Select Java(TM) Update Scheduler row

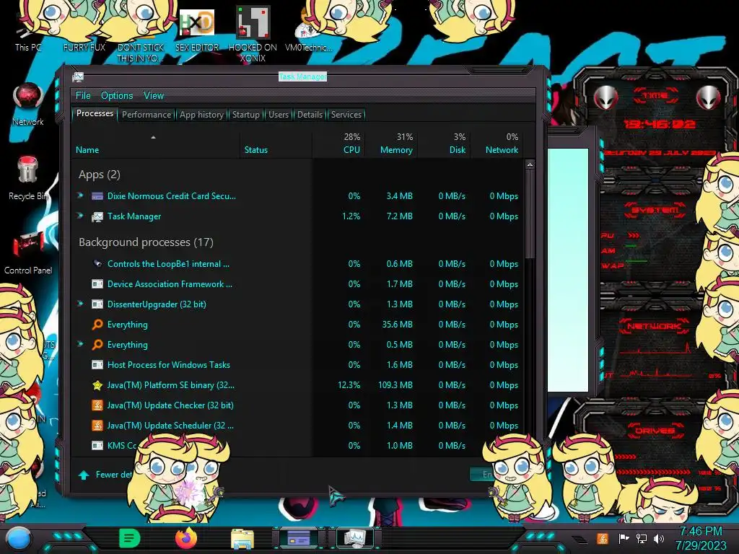(297, 426)
